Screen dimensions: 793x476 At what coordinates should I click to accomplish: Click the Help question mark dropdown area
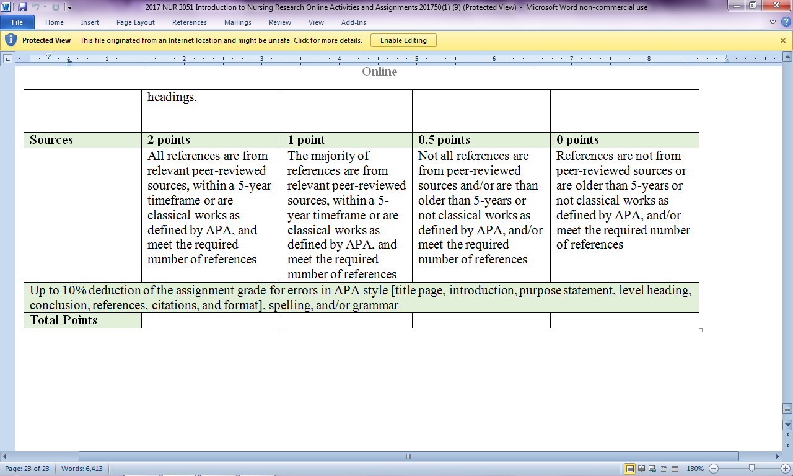tap(786, 22)
